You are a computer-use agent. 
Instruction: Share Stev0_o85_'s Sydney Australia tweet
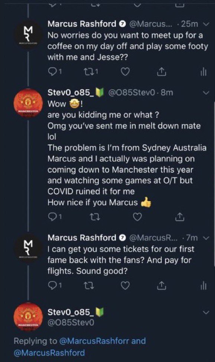(x=180, y=217)
